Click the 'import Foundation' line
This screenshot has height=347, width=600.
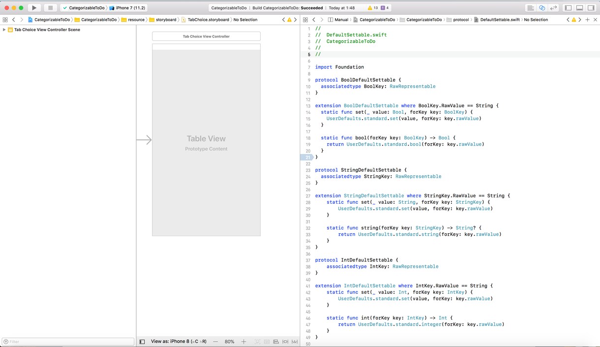(339, 67)
